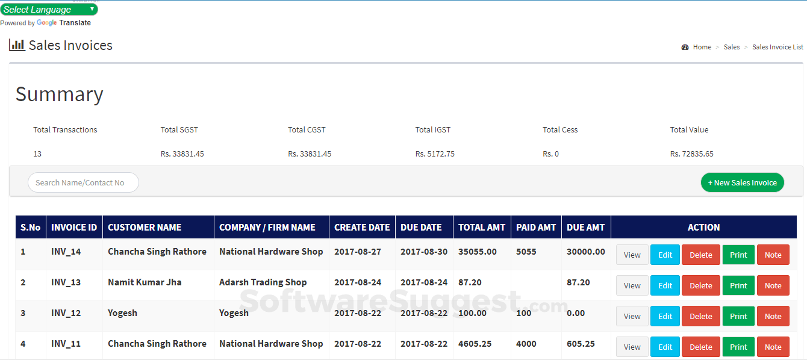This screenshot has width=807, height=360.
Task: Edit invoice INV_12
Action: point(665,316)
